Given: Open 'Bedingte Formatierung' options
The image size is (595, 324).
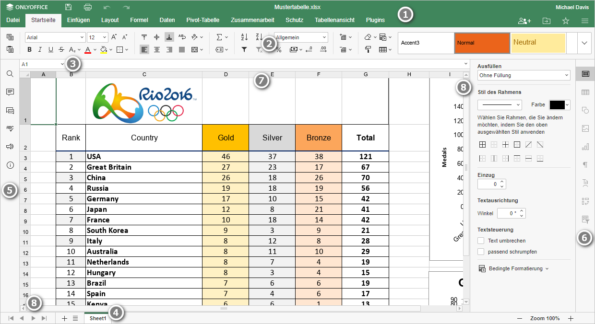Looking at the screenshot, I should tap(513, 268).
